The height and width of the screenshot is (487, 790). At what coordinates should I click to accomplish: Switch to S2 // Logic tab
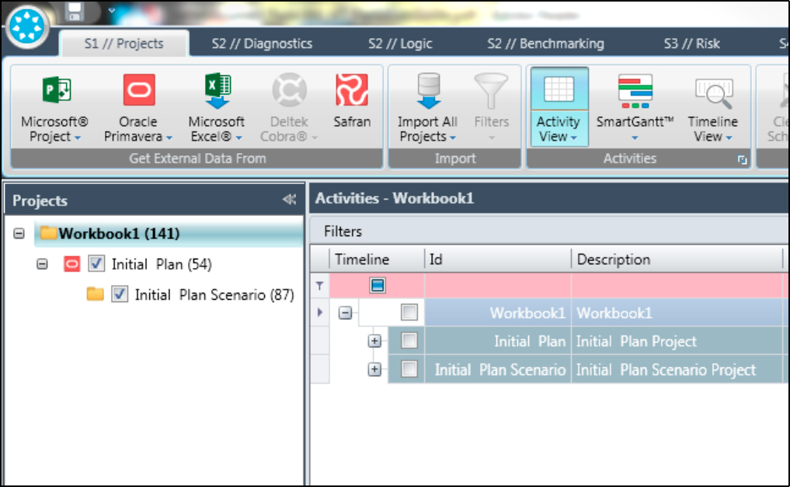click(x=400, y=43)
